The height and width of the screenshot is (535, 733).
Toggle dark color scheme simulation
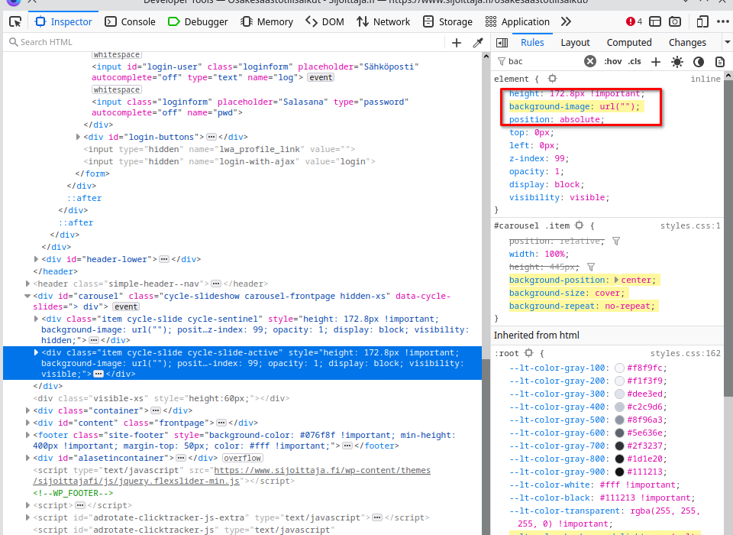pyautogui.click(x=699, y=62)
